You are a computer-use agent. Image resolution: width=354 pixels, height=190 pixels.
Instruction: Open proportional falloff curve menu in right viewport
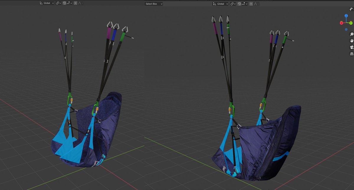pos(257,4)
